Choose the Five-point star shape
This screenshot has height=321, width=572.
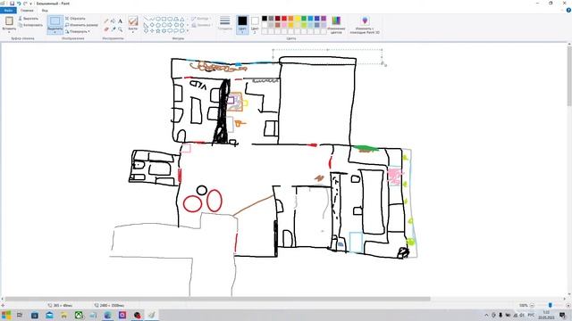click(x=158, y=31)
